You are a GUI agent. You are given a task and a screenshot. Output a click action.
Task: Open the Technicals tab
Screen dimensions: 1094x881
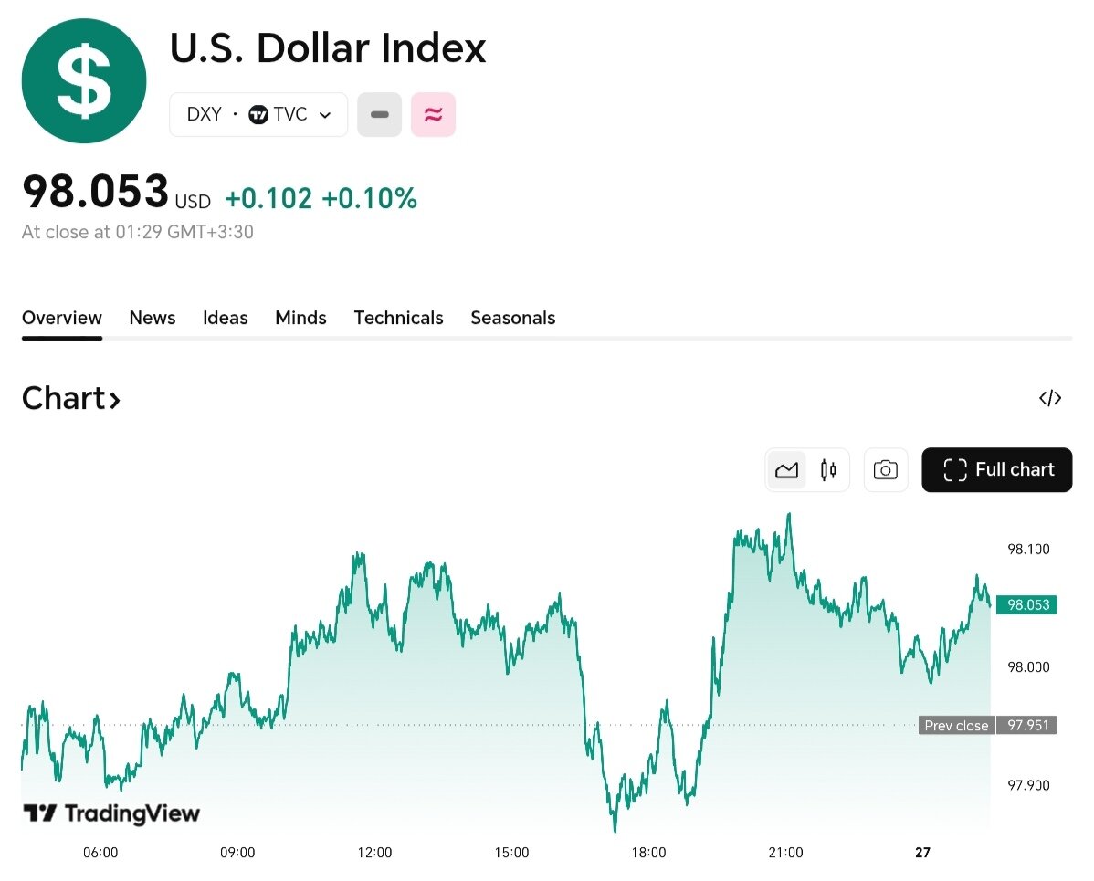(x=398, y=318)
